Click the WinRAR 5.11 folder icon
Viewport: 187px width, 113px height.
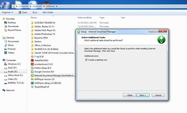(32, 49)
